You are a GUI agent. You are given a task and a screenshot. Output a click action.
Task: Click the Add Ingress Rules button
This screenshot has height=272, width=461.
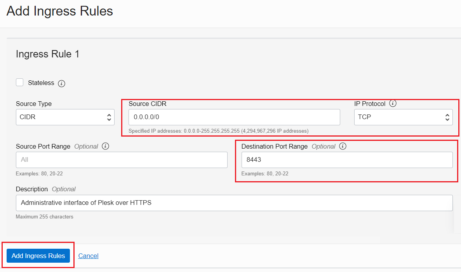coord(38,255)
